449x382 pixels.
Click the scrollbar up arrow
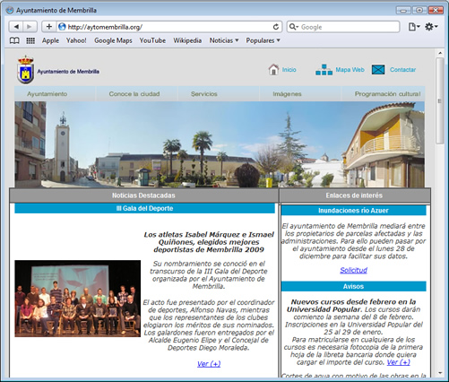pos(440,53)
